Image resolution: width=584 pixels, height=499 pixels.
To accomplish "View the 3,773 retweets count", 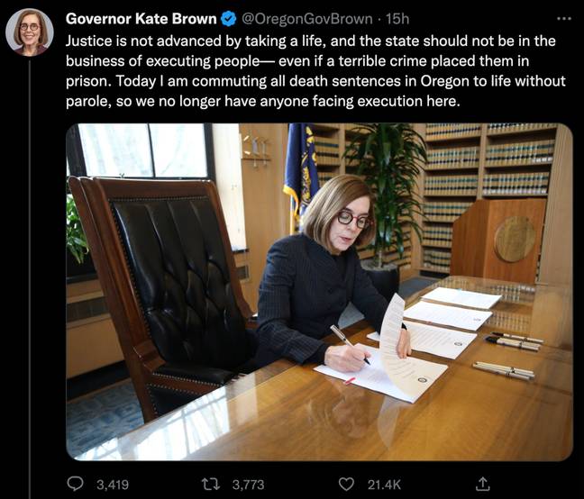I will point(248,485).
